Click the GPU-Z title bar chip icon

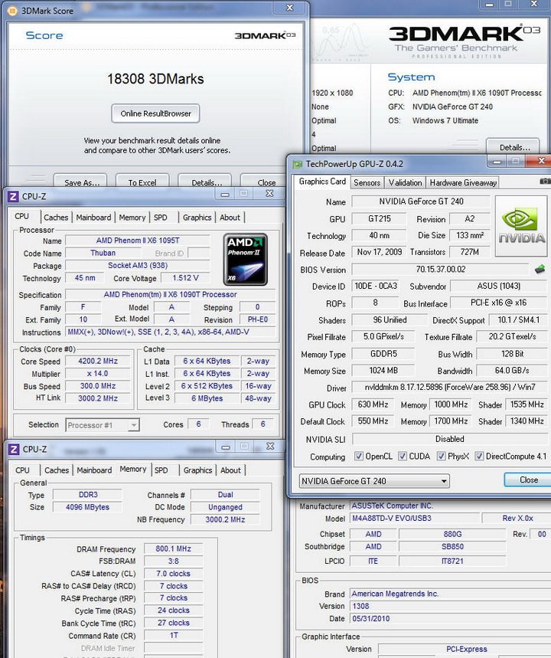(297, 164)
